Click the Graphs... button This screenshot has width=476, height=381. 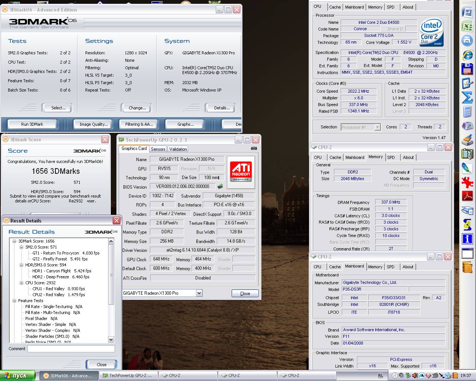(185, 124)
